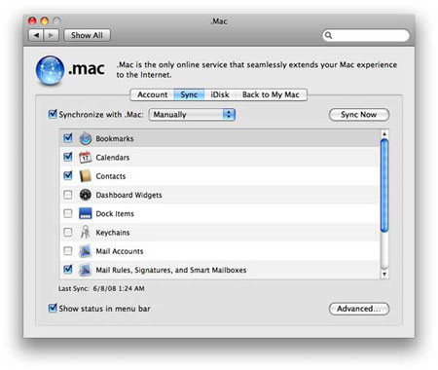The height and width of the screenshot is (370, 438).
Task: Open the Advanced... options
Action: [x=359, y=309]
